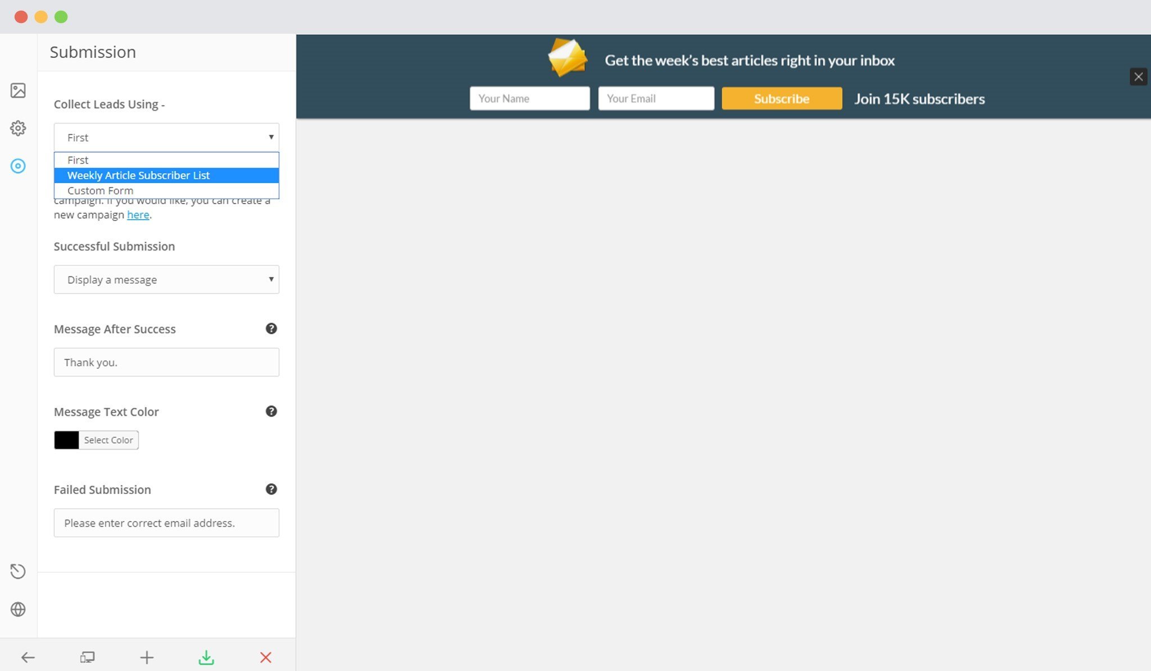Click the banner headline about weekly articles
Image resolution: width=1151 pixels, height=671 pixels.
click(750, 61)
